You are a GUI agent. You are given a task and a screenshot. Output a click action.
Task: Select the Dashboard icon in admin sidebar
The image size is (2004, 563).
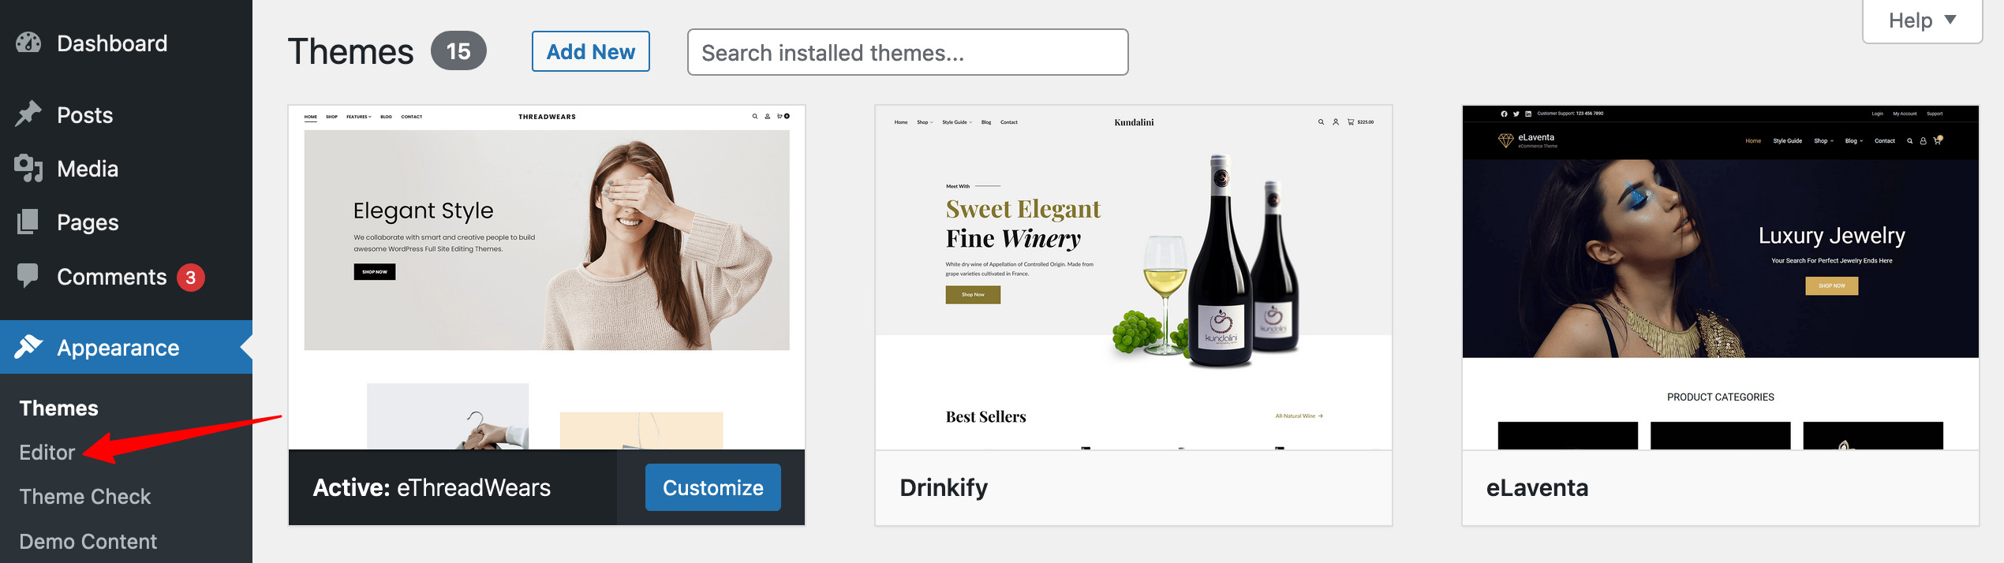(x=29, y=43)
